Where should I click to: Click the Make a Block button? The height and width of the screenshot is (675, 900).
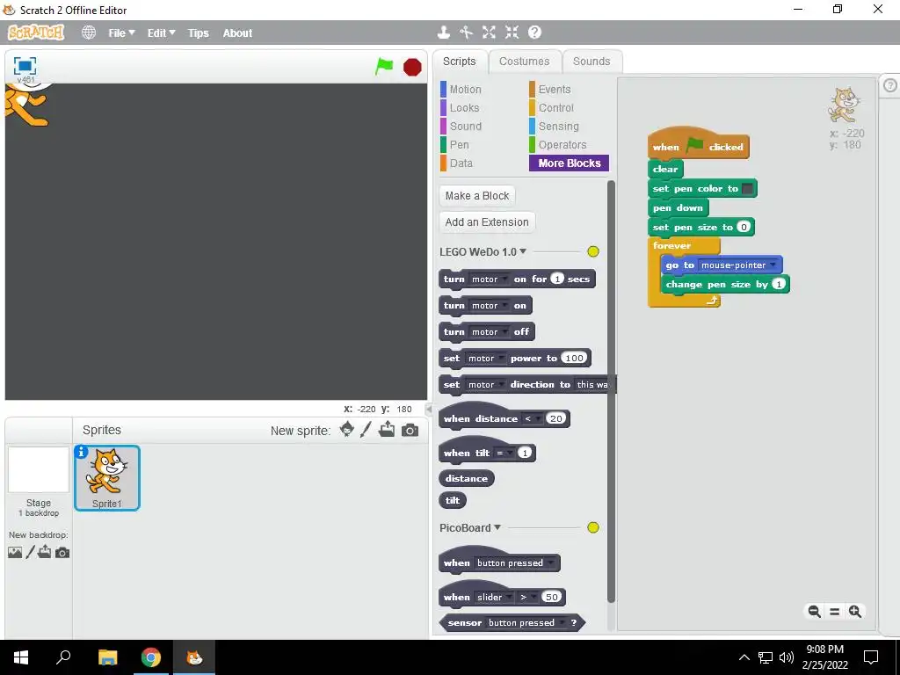[x=477, y=196]
